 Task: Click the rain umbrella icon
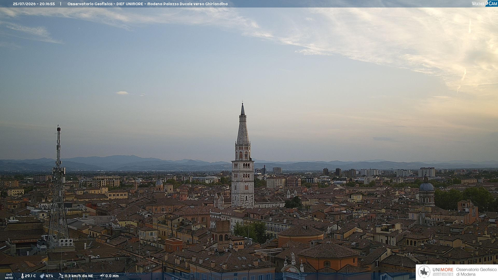102,276
